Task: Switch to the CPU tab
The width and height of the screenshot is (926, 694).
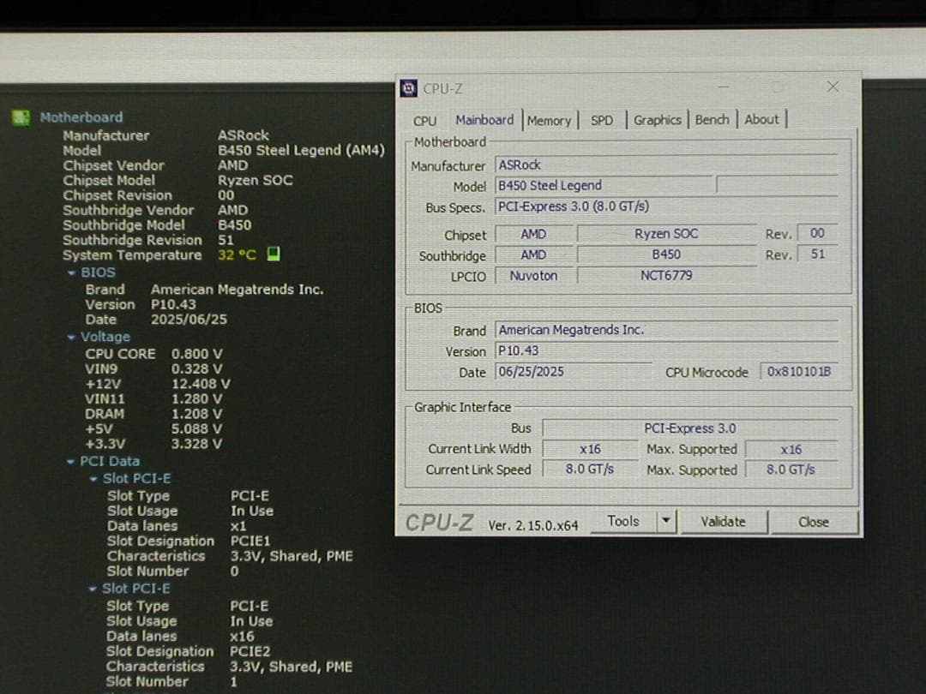Action: point(424,121)
